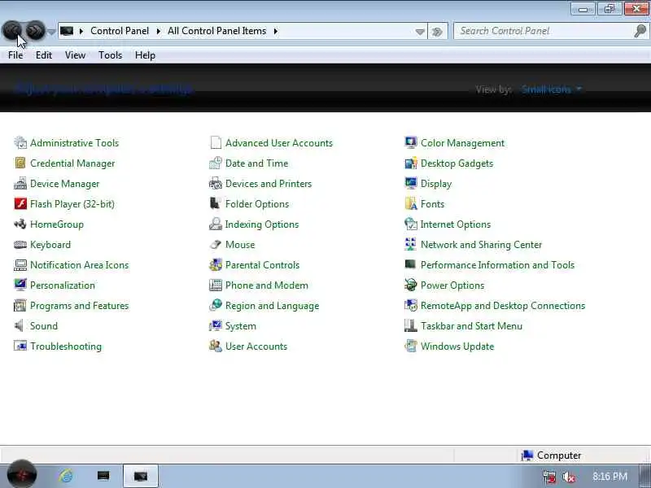
Task: Click the Start button on taskbar
Action: click(22, 474)
